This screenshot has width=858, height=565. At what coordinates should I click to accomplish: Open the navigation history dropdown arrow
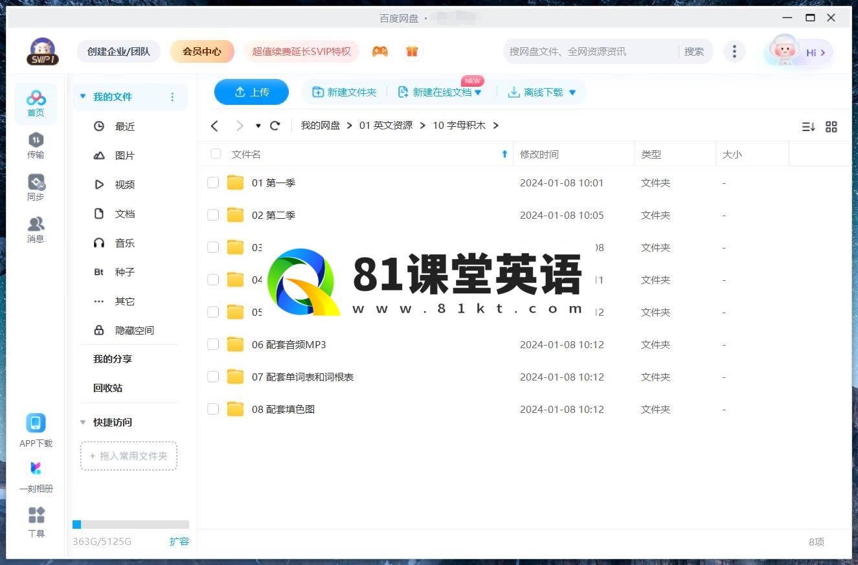258,126
